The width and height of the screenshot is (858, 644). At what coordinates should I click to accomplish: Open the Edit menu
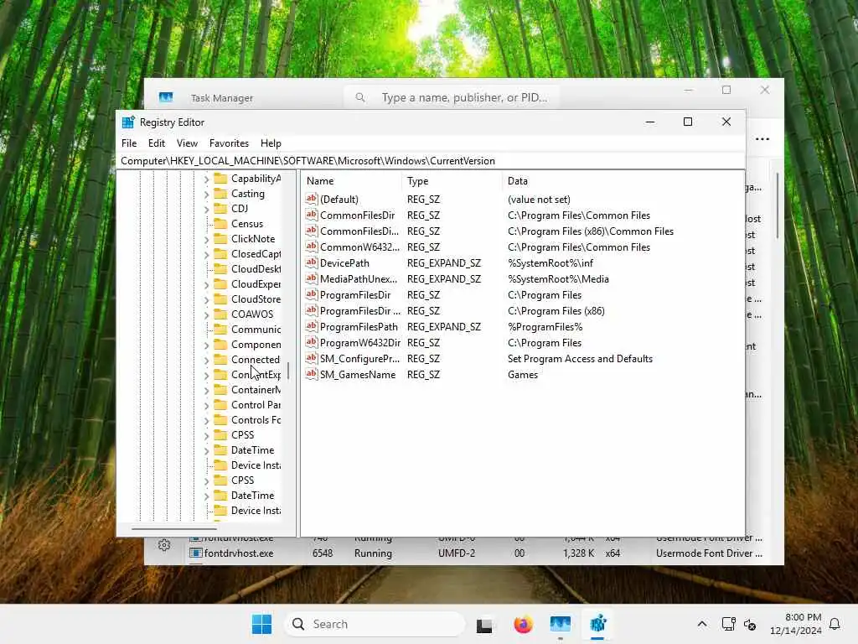click(x=157, y=143)
